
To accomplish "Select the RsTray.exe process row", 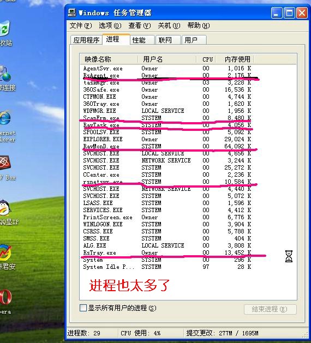I will [x=167, y=252].
